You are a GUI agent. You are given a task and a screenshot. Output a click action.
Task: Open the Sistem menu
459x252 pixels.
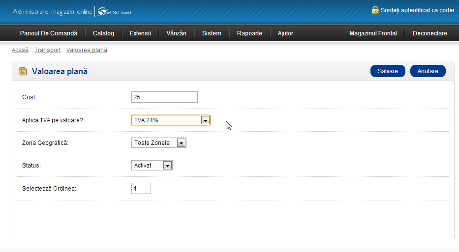(212, 33)
